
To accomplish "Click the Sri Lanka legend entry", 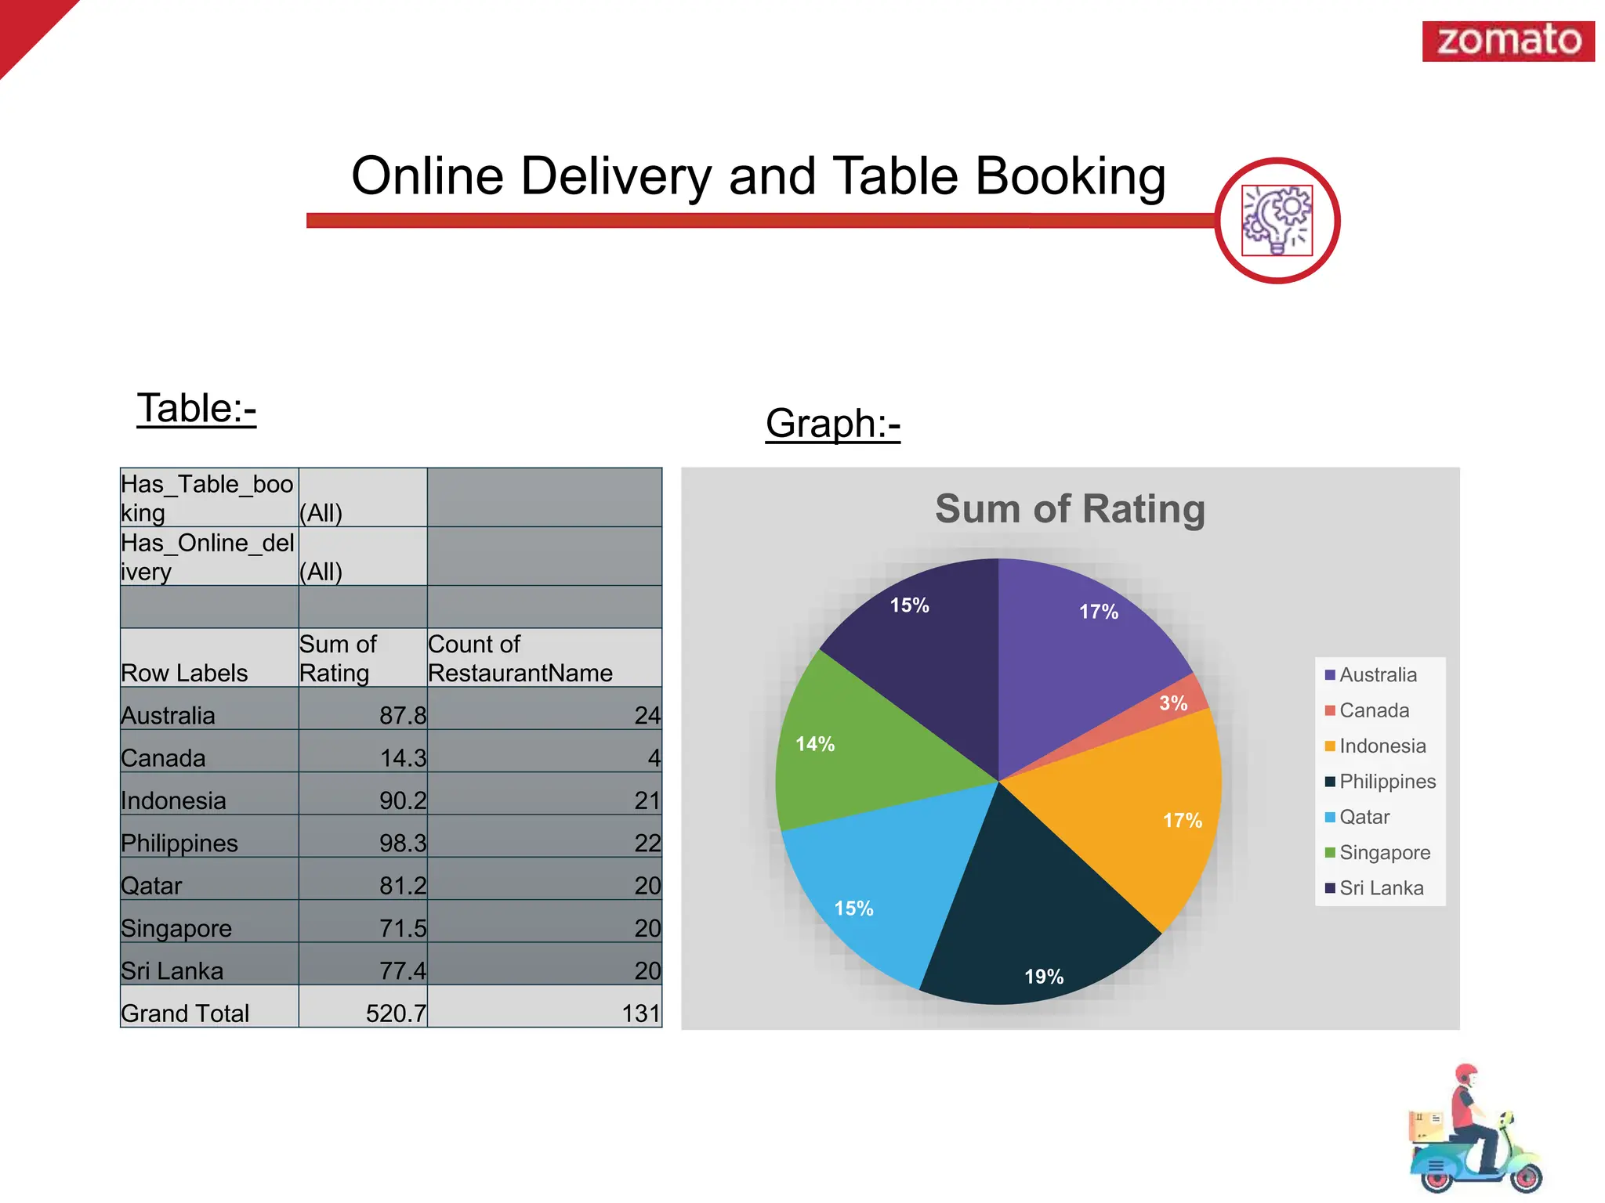I will (1374, 888).
